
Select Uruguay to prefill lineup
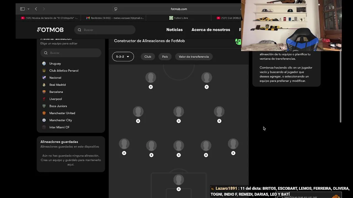[55, 64]
